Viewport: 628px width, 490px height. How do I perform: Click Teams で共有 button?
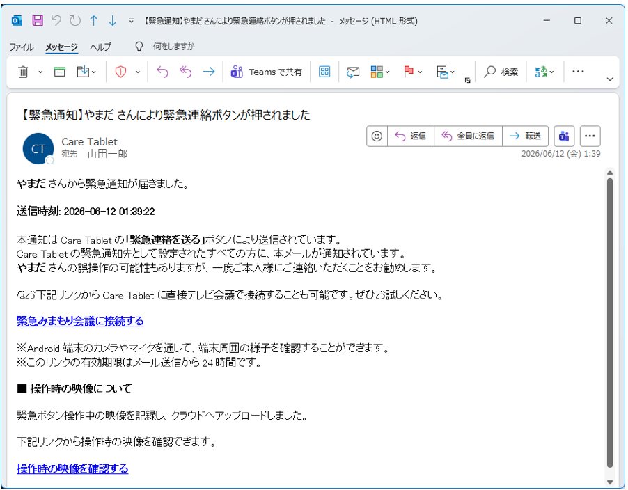tap(267, 72)
